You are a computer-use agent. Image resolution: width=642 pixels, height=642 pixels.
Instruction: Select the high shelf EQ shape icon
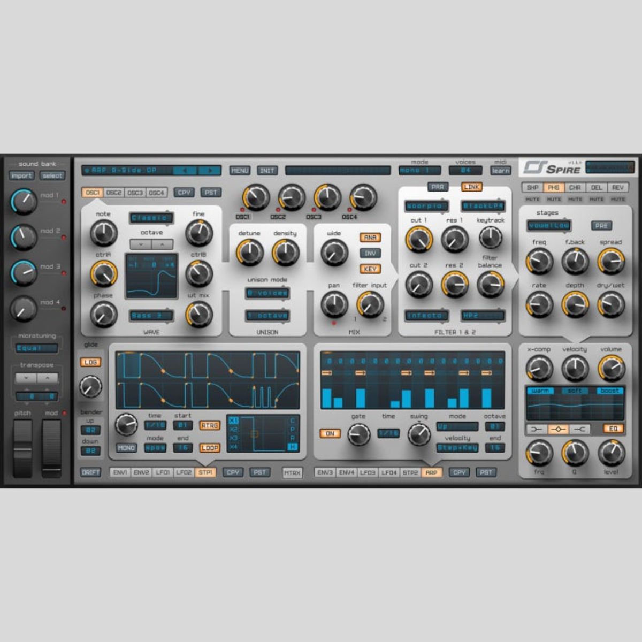[579, 429]
